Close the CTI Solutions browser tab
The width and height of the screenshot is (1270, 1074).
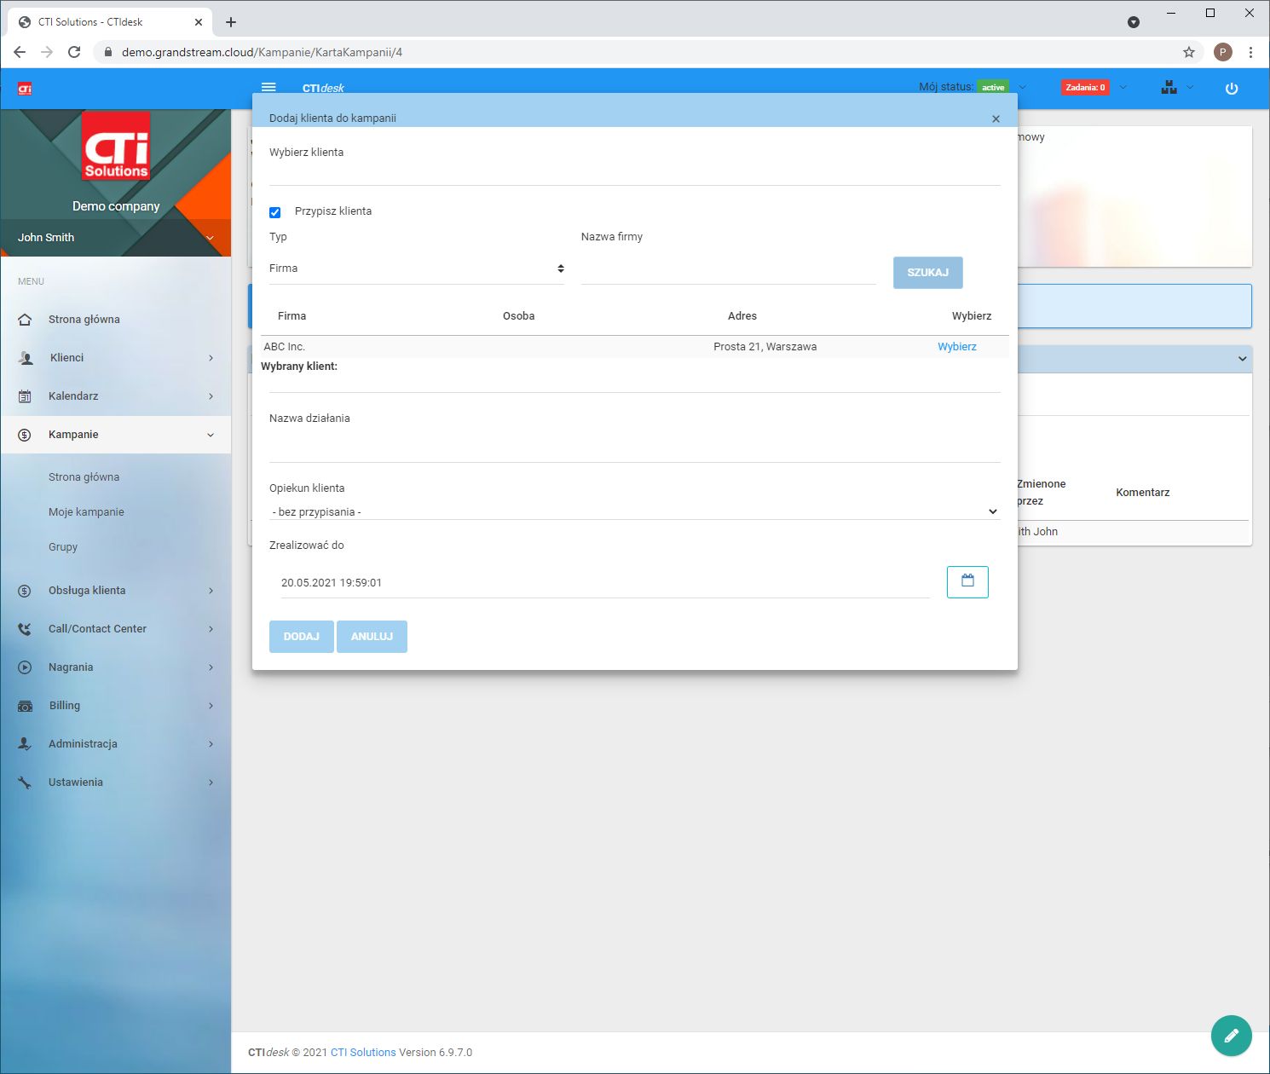(x=199, y=22)
